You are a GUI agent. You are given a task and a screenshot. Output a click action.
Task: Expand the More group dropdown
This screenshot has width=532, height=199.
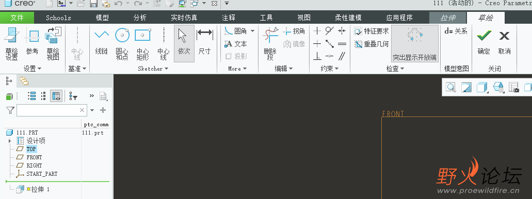(237, 69)
